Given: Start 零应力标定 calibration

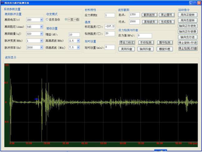Looking at the screenshot, I should pyautogui.click(x=127, y=42).
